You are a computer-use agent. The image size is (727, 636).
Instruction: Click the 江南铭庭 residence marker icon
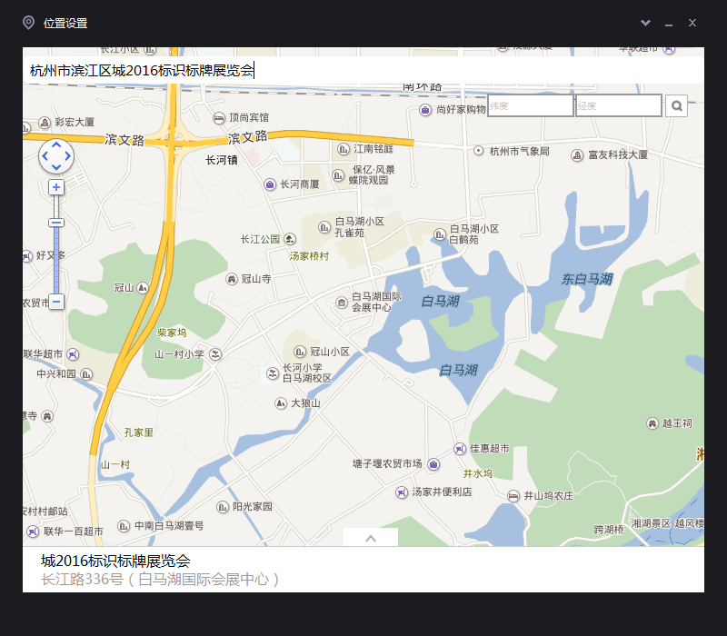[x=344, y=149]
